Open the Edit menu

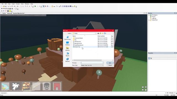[x=6, y=4]
